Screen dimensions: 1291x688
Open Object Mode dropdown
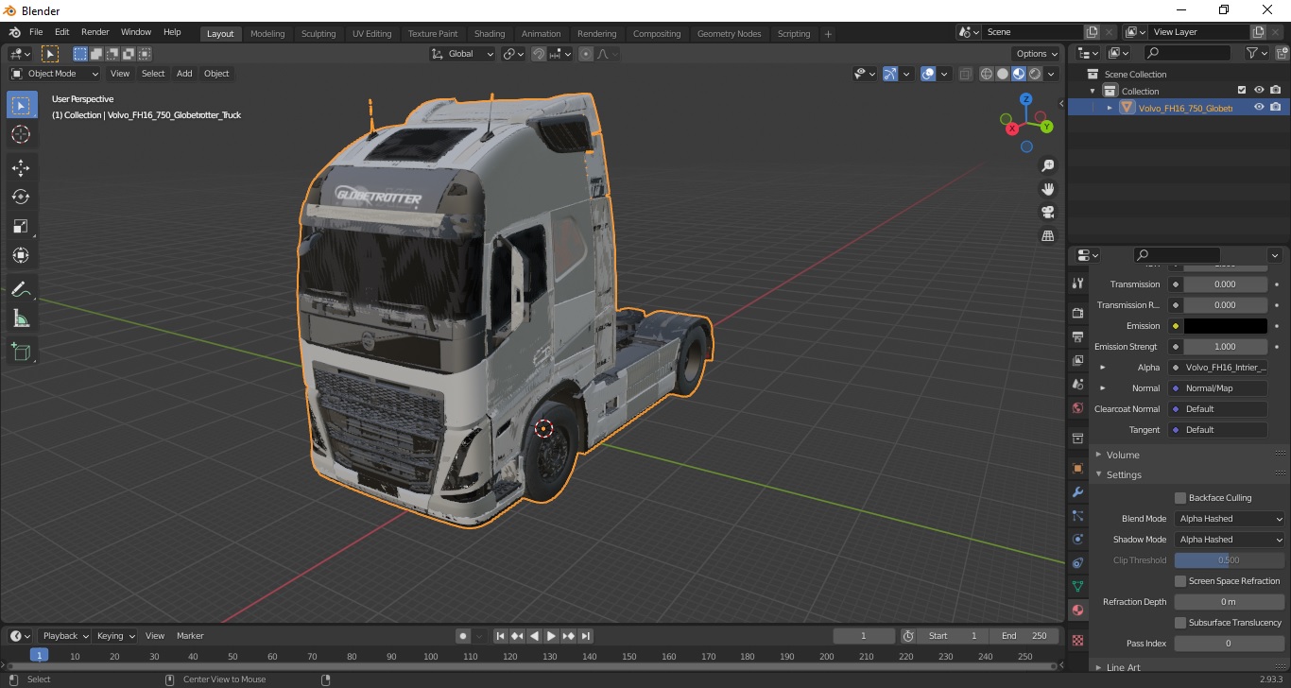pos(55,74)
